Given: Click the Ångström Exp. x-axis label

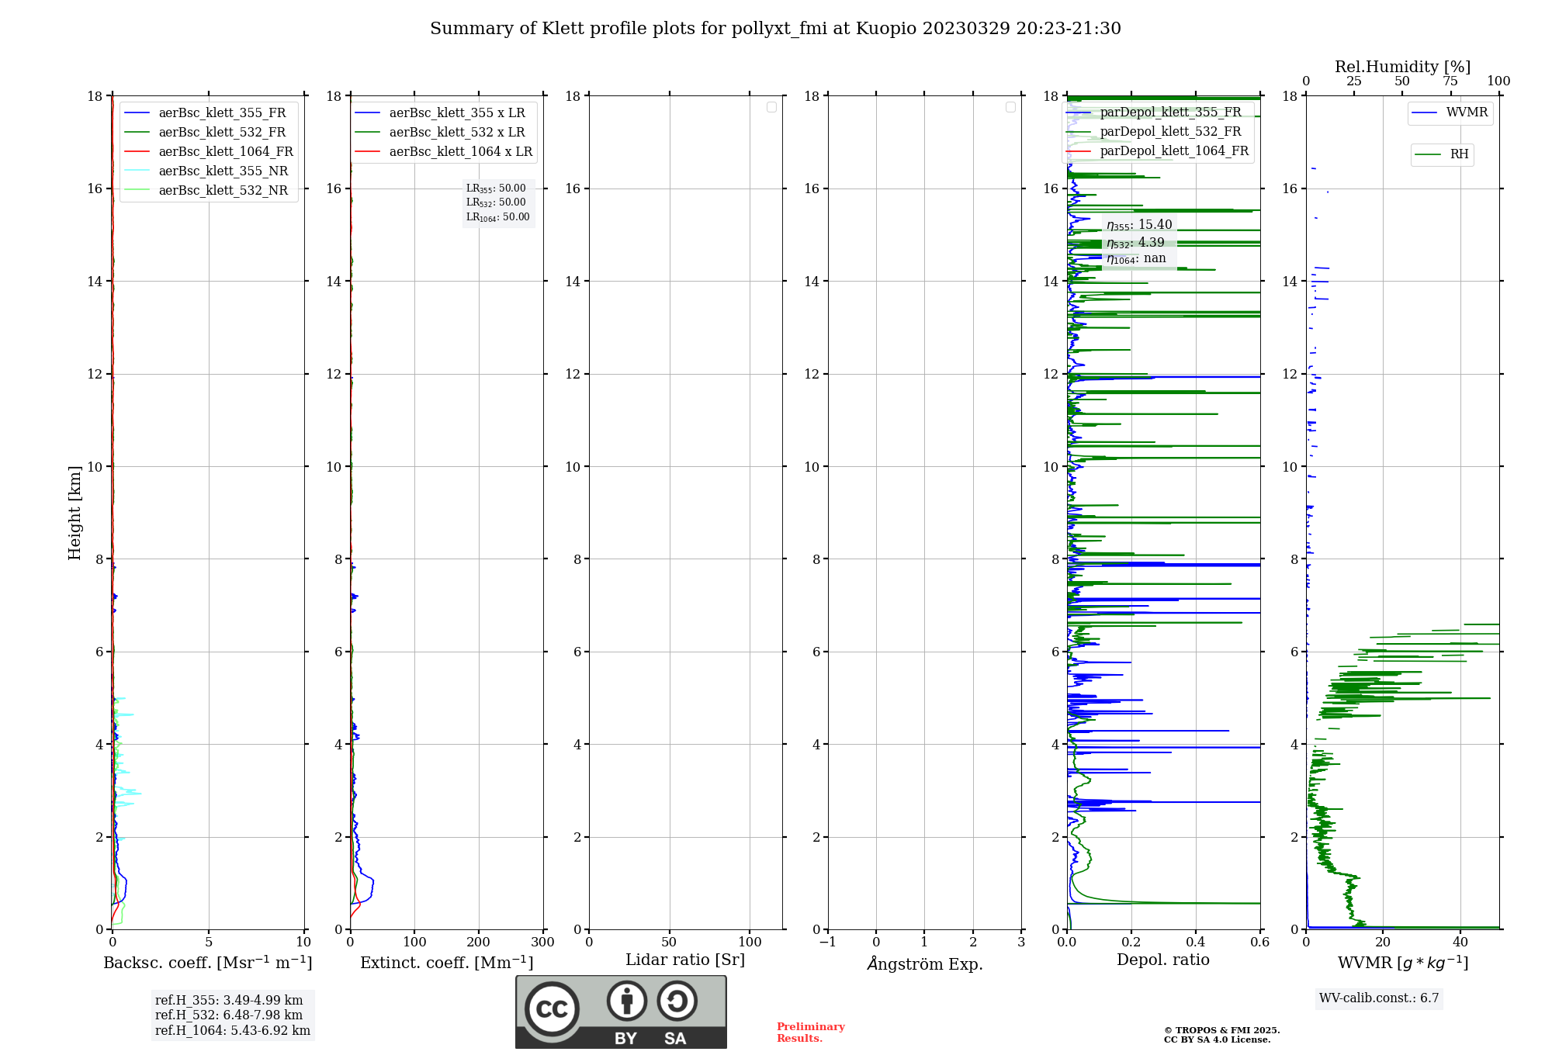Looking at the screenshot, I should (x=925, y=963).
